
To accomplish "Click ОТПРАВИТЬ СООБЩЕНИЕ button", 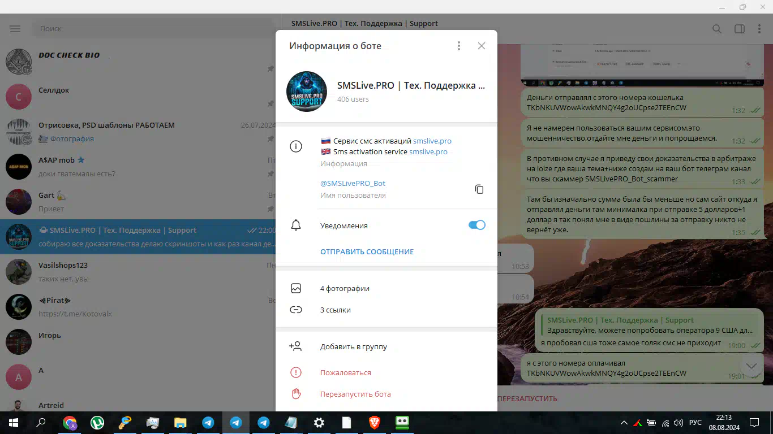I will click(367, 251).
